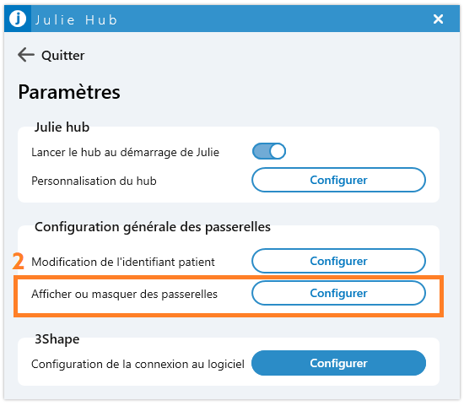Select the 'Julie hub' section header
Image resolution: width=464 pixels, height=406 pixels.
[62, 127]
